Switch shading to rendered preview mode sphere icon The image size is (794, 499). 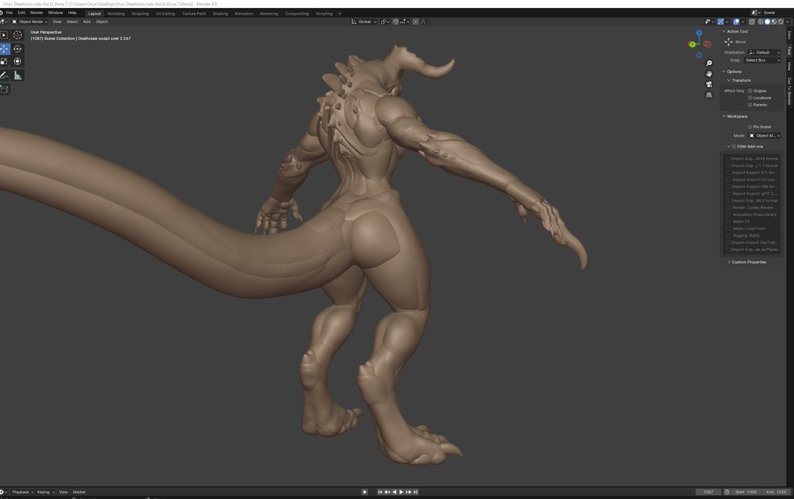point(781,22)
